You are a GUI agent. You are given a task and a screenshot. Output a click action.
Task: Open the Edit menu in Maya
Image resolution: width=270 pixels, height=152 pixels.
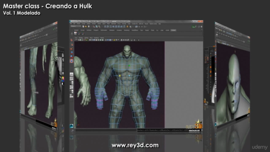tap(74, 24)
